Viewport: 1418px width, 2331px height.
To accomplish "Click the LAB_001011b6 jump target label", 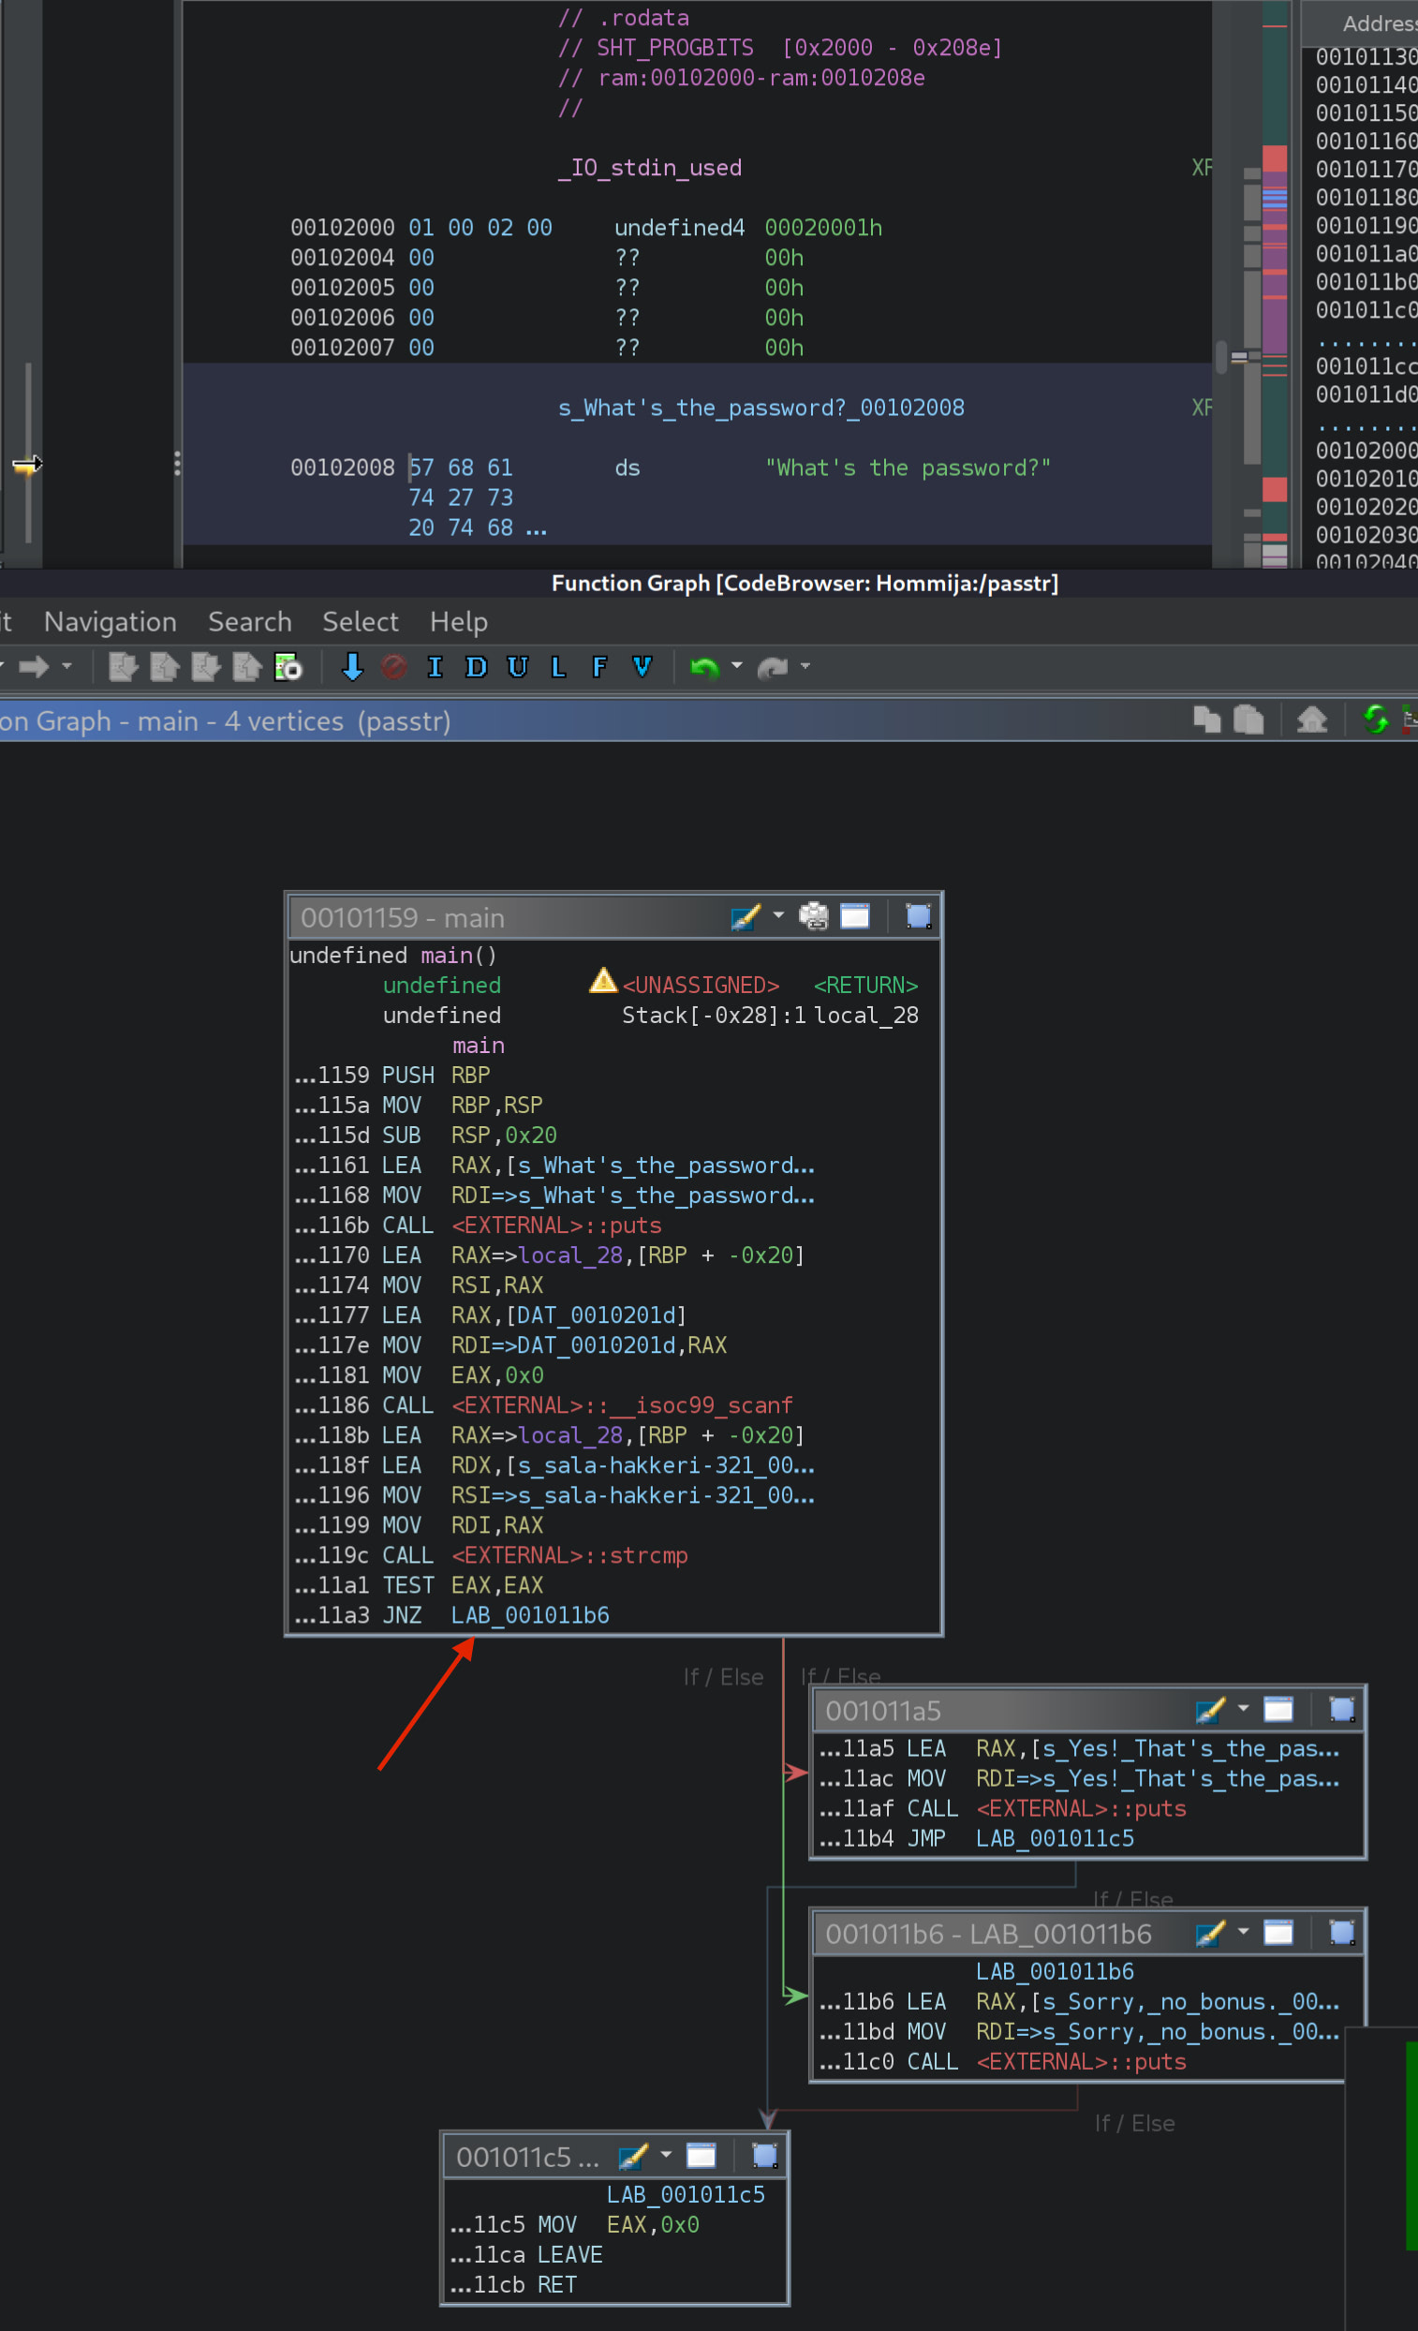I will [530, 1615].
